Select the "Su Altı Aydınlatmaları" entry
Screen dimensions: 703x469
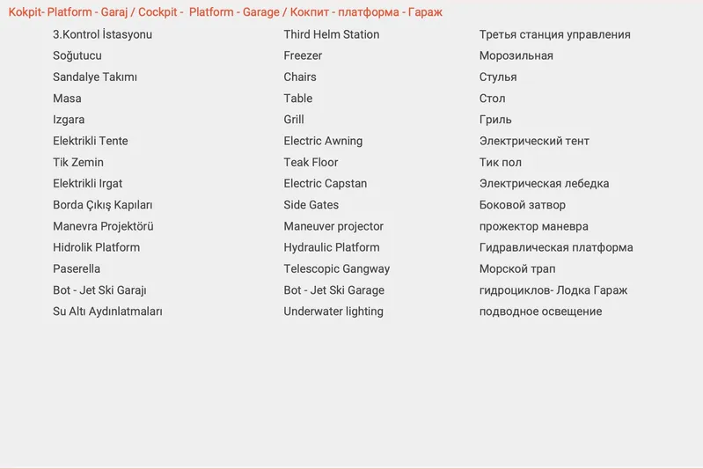pos(107,311)
